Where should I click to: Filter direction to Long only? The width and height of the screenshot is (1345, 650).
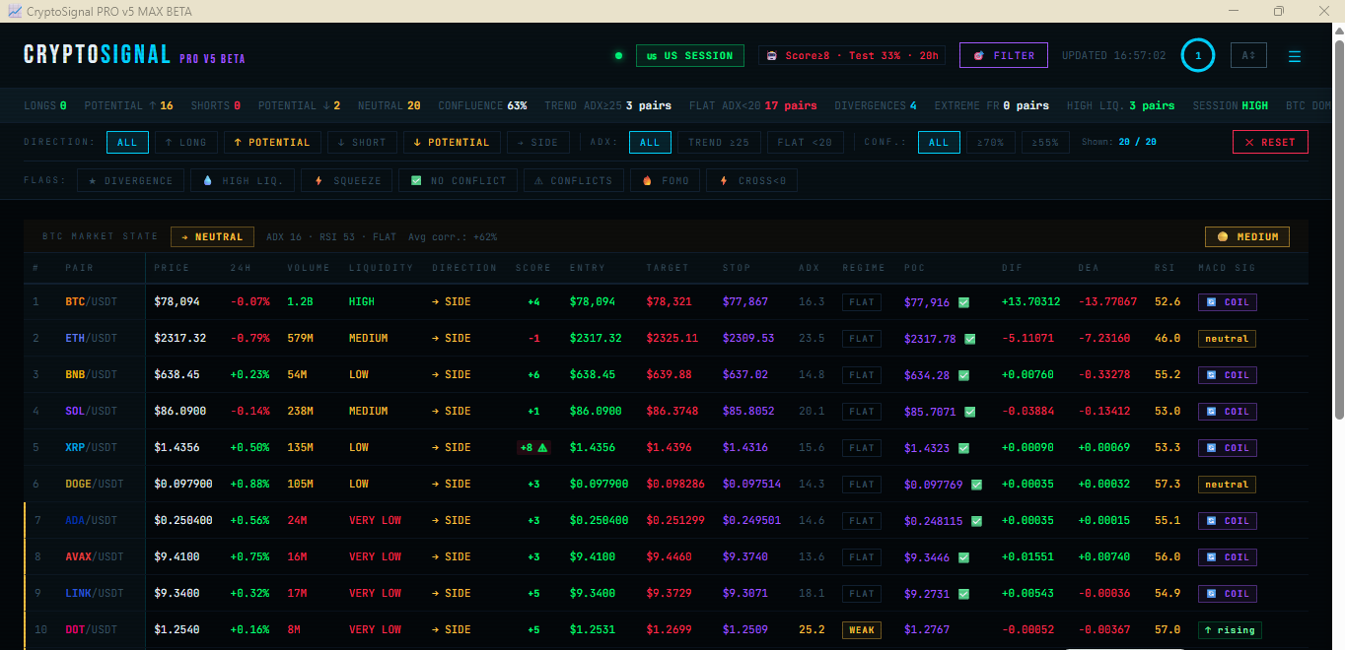tap(186, 142)
